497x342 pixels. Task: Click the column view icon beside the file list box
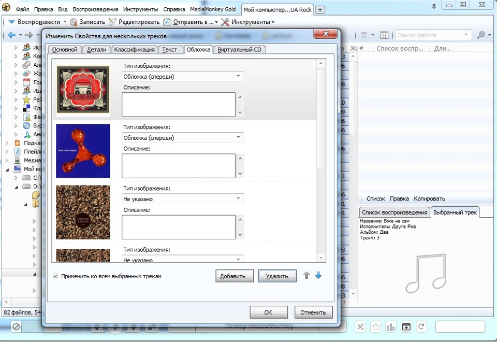[x=384, y=35]
